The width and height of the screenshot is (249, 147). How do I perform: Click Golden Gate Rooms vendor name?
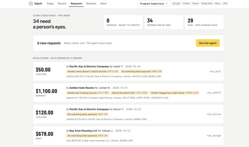(x=82, y=88)
